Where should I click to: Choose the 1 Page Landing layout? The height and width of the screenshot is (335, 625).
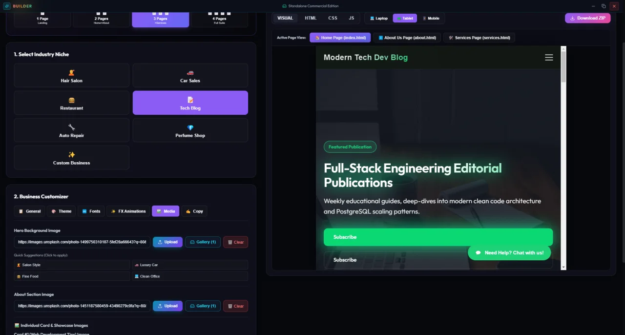(x=42, y=20)
